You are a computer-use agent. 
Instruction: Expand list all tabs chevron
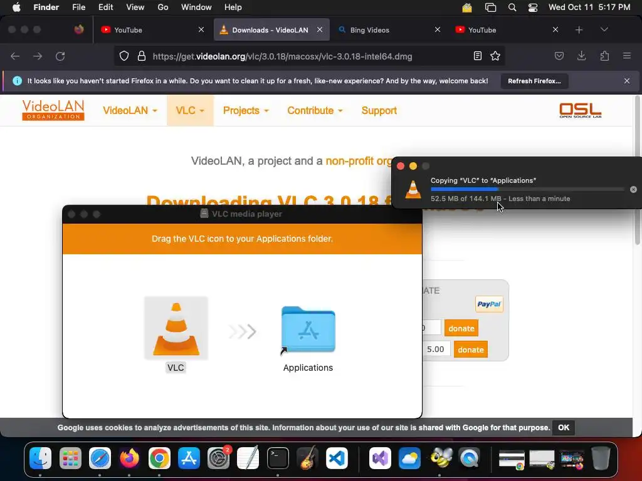pyautogui.click(x=604, y=30)
